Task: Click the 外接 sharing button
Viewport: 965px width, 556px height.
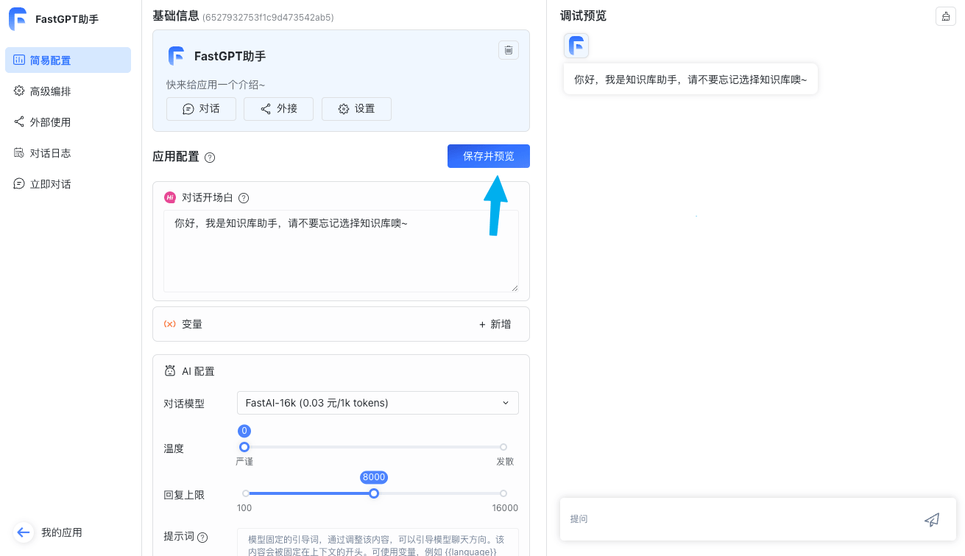Action: point(278,108)
